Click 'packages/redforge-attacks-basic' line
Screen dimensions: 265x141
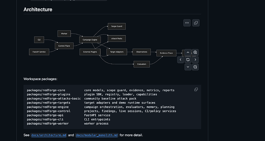tap(54, 98)
